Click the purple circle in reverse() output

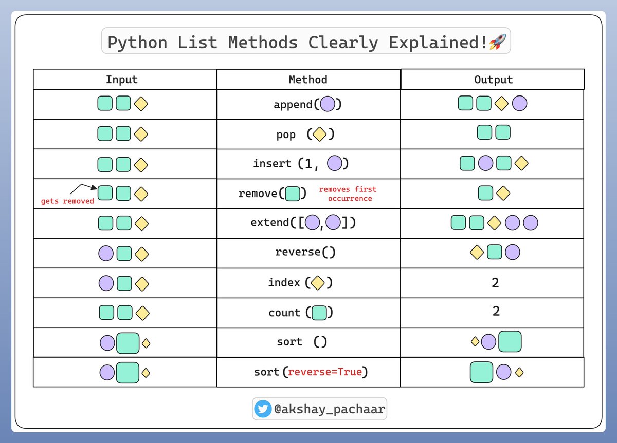coord(513,252)
